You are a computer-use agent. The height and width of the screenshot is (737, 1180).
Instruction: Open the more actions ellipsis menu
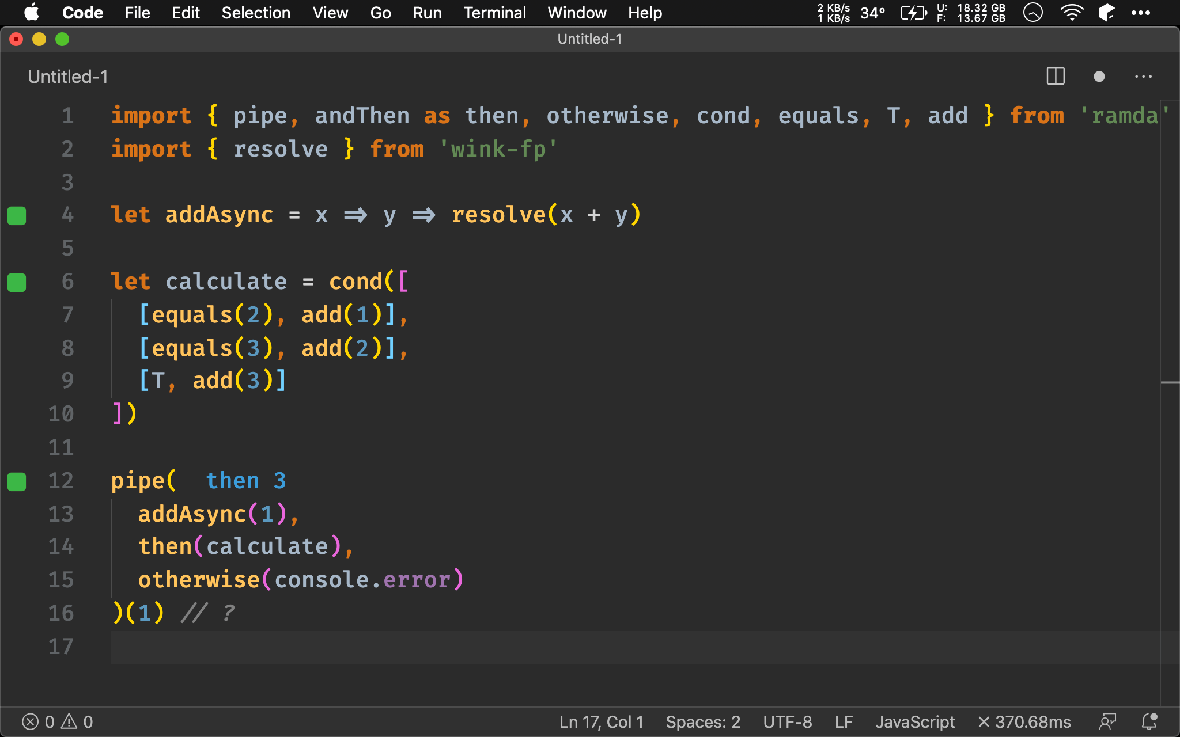pyautogui.click(x=1144, y=75)
